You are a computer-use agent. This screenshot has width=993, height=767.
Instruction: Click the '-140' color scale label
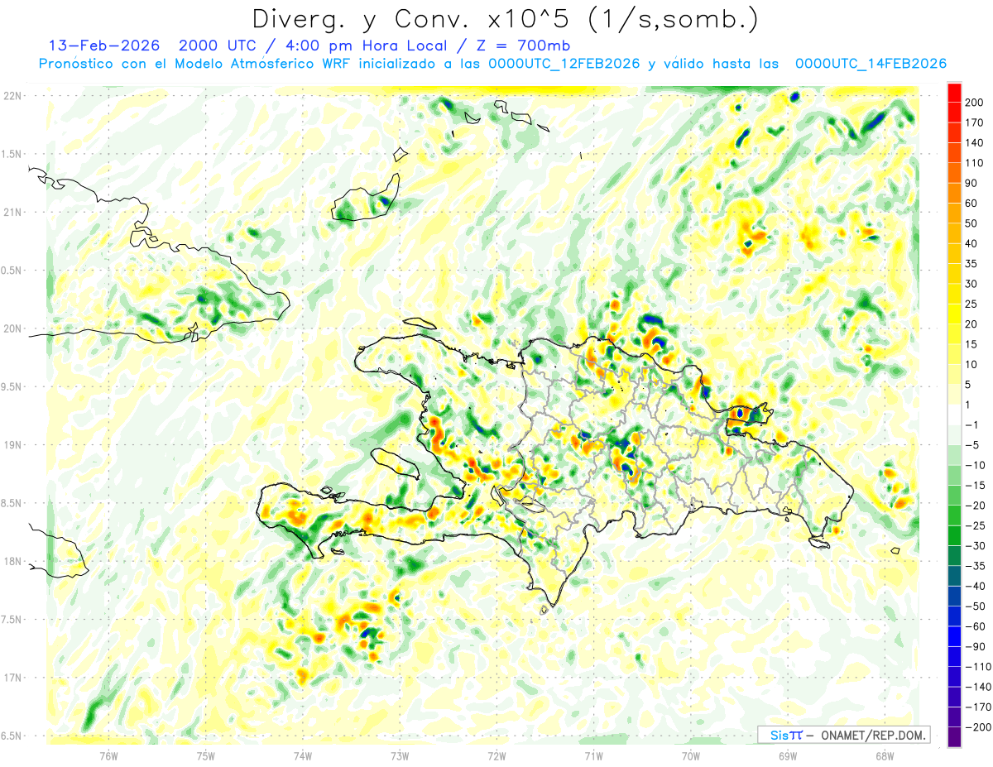980,686
